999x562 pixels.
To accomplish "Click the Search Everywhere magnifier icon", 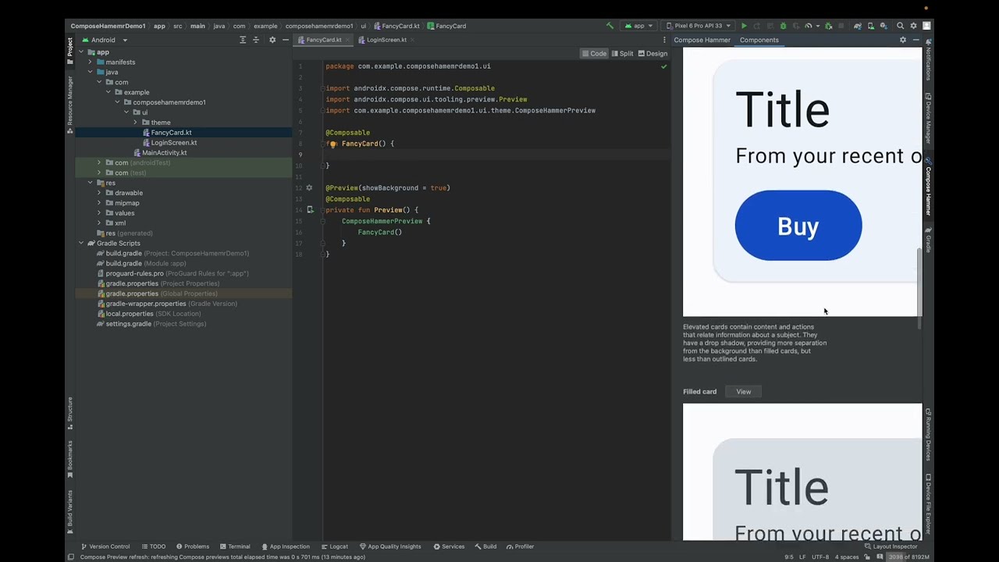I will click(900, 26).
